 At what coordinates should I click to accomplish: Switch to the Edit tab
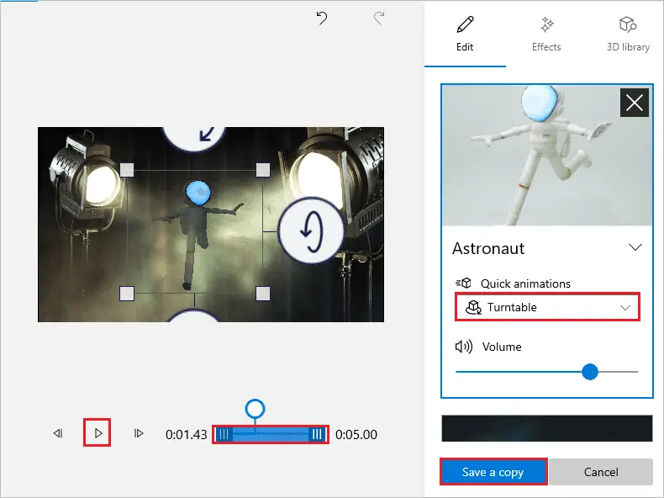465,34
